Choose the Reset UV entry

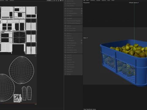point(73,60)
